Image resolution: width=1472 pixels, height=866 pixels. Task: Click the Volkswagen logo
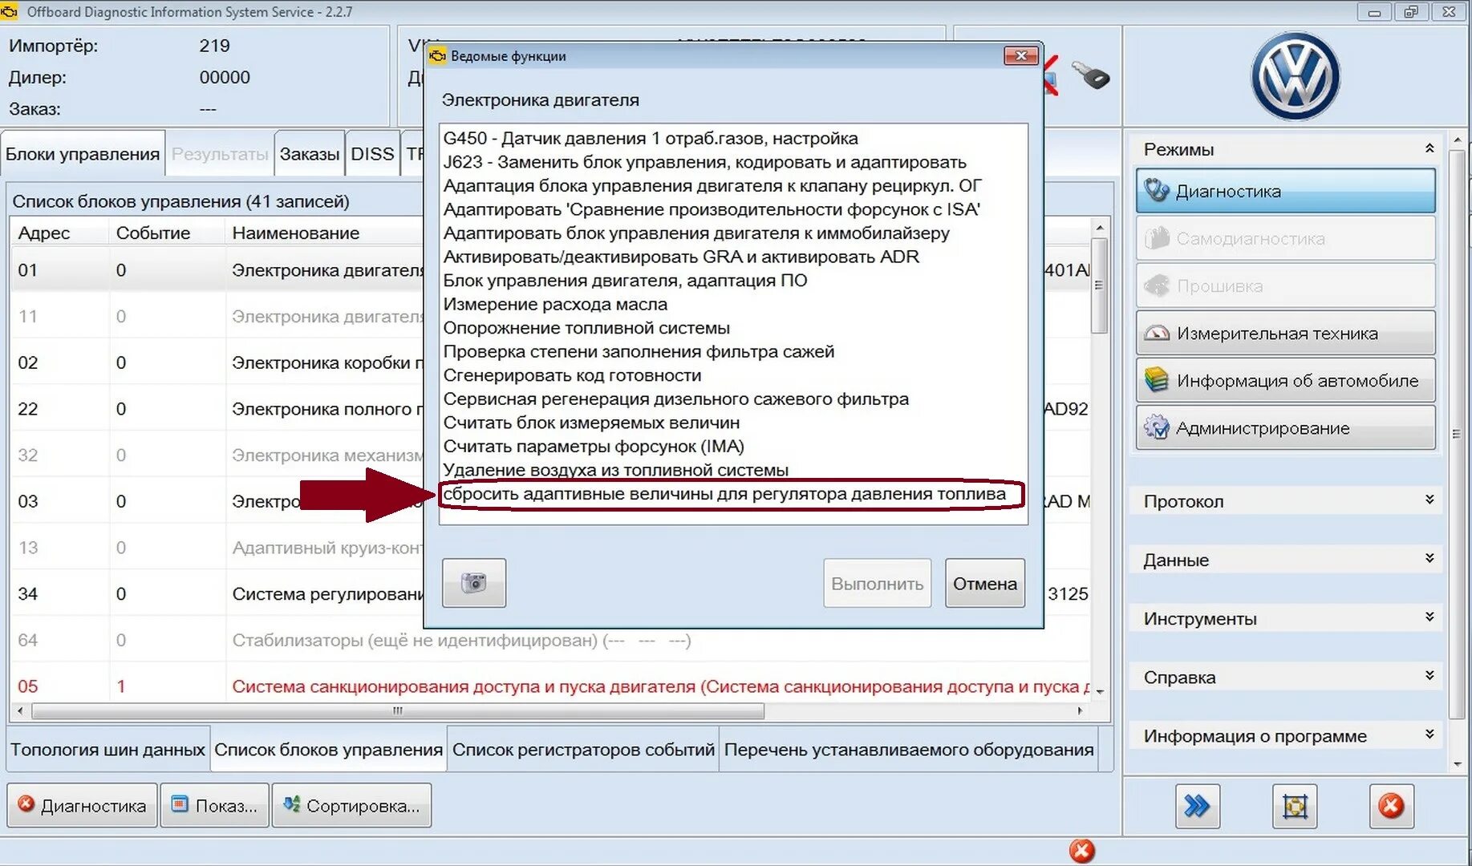[x=1296, y=77]
